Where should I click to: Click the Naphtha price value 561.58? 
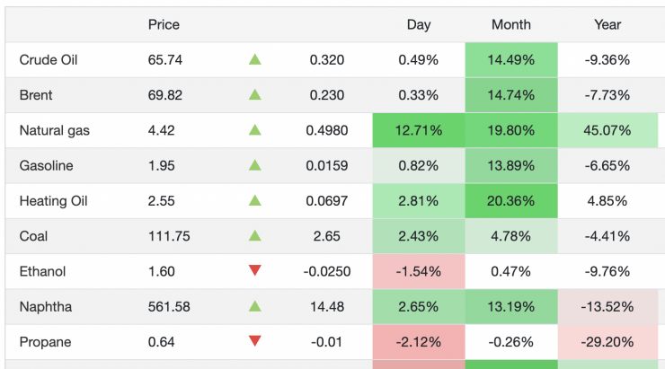coord(169,306)
